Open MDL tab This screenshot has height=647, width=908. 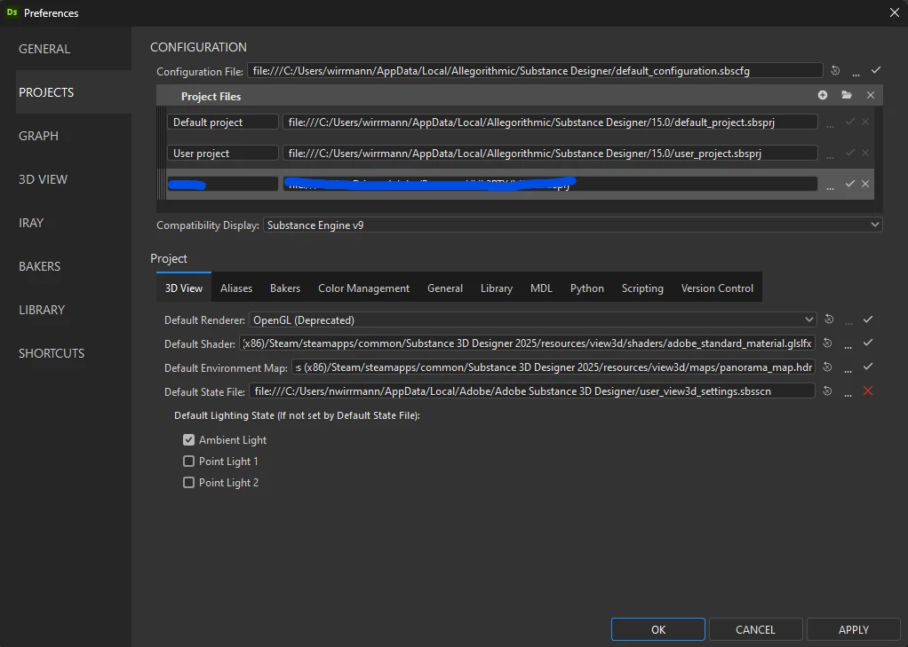click(541, 288)
